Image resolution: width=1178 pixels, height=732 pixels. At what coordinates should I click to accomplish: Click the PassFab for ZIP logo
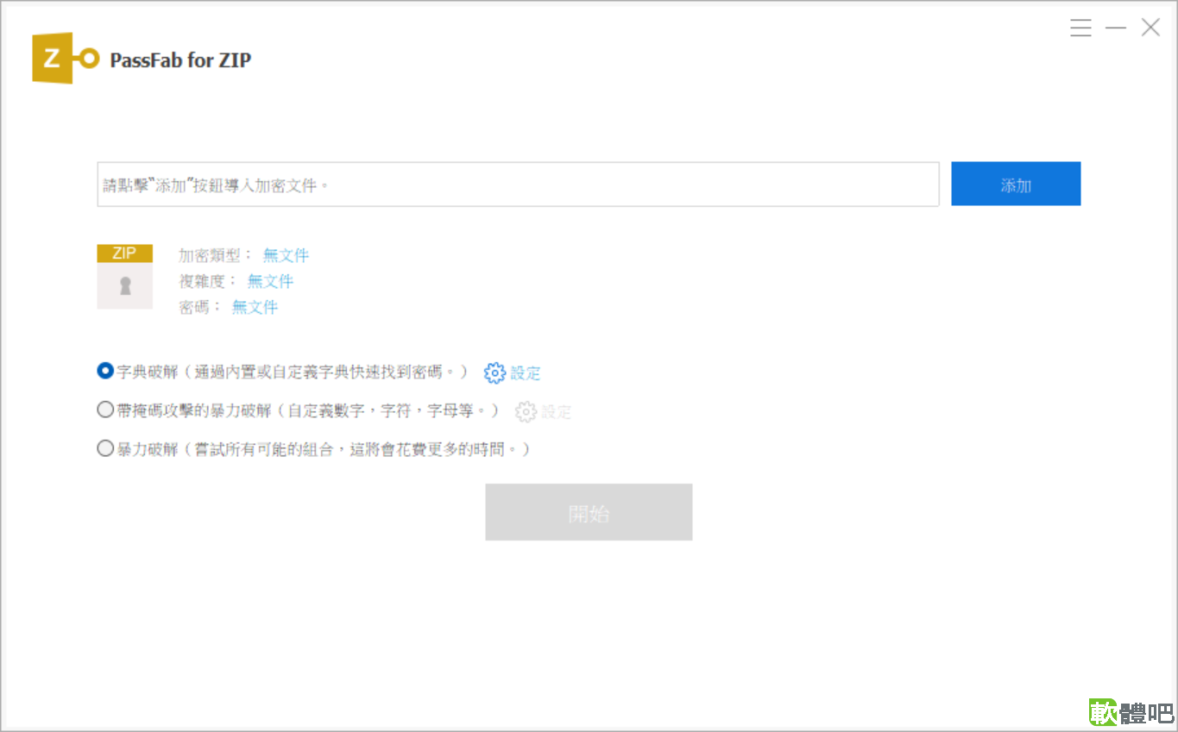point(66,59)
